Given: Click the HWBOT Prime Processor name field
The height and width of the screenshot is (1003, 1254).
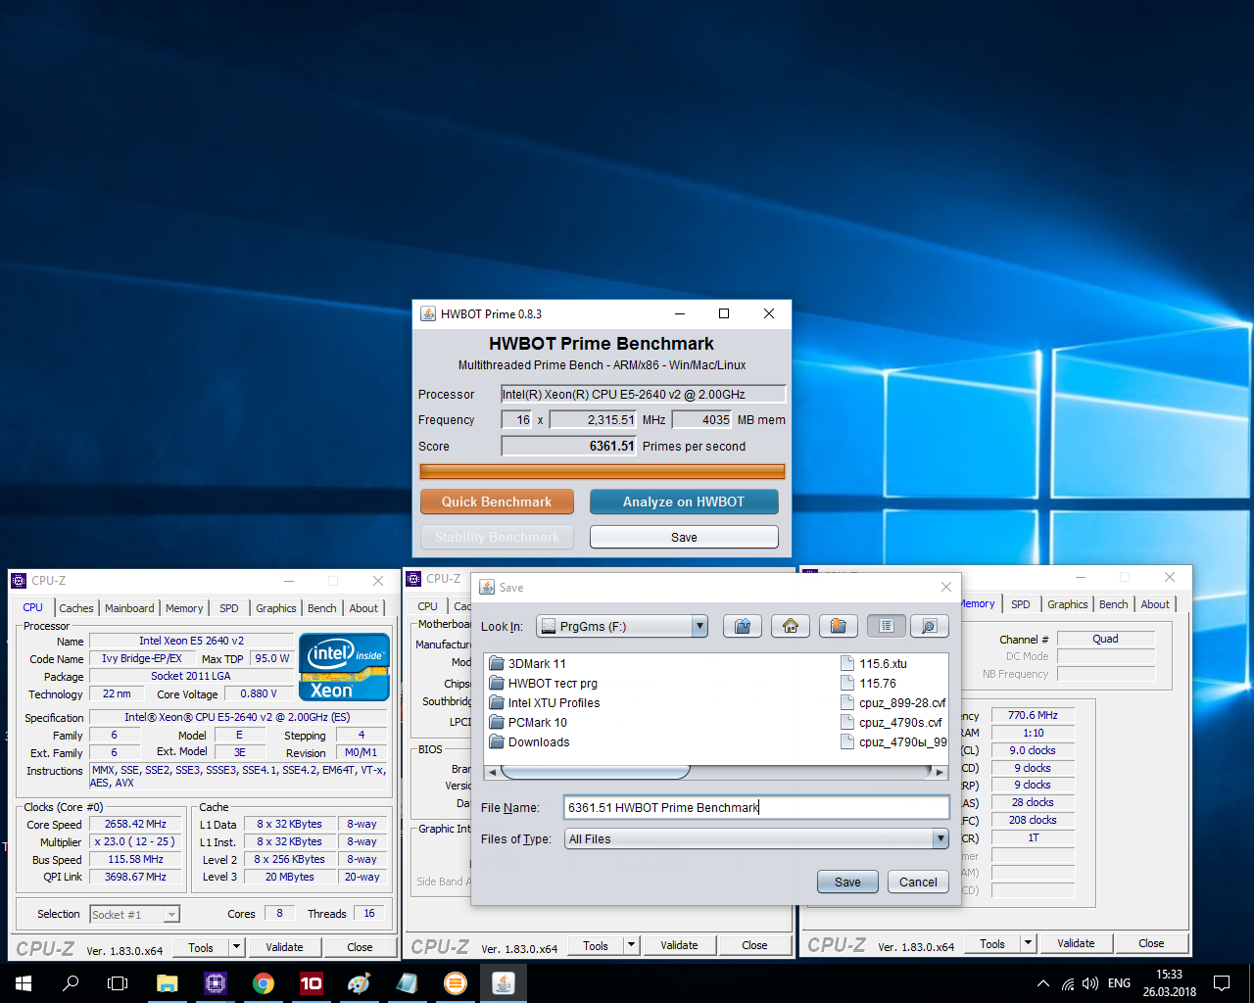Looking at the screenshot, I should coord(643,394).
